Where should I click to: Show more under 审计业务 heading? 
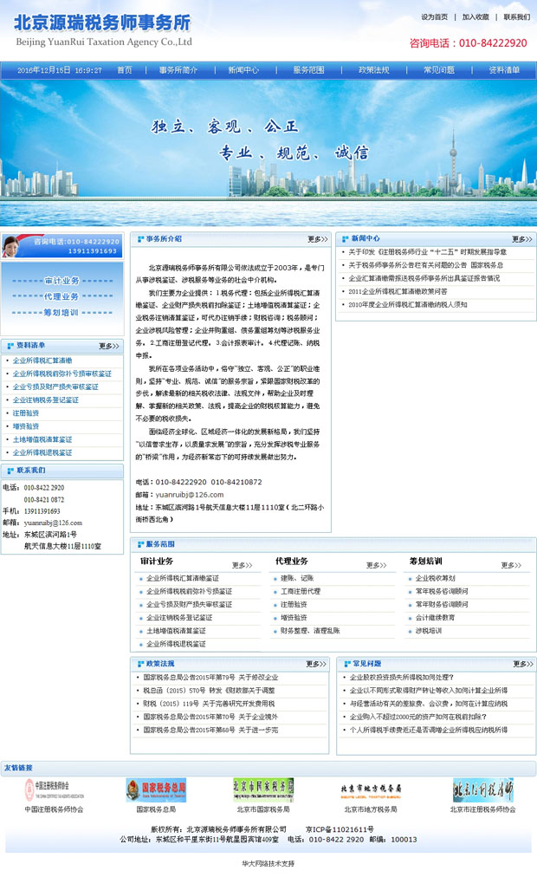[242, 565]
